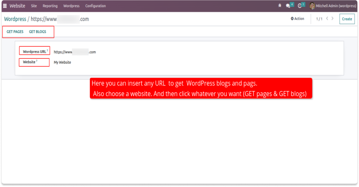Go to next record arrow
The image size is (359, 187).
pyautogui.click(x=333, y=18)
